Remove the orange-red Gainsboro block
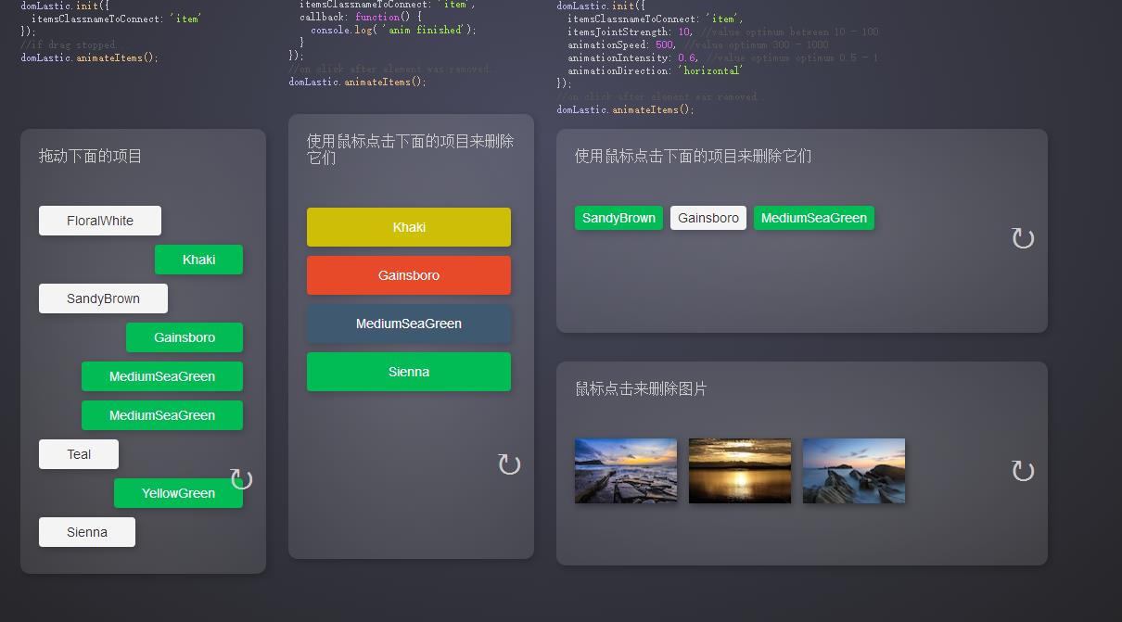Screen dimensions: 1122x622 coord(409,275)
